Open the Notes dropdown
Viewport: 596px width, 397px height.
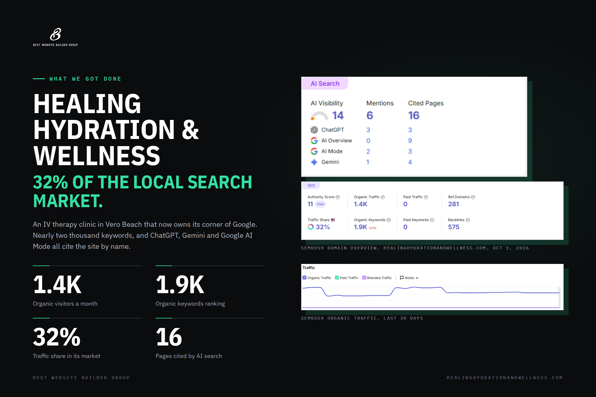(409, 278)
